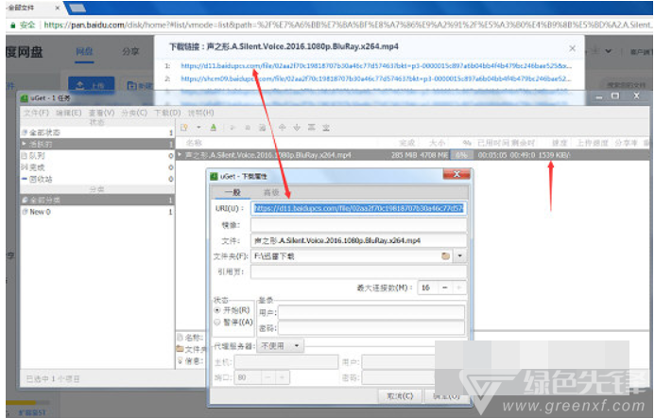655x419 pixels.
Task: Click the move up toolbar icon
Action: click(283, 128)
